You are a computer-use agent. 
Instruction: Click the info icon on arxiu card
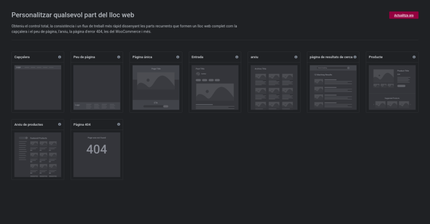click(x=296, y=57)
